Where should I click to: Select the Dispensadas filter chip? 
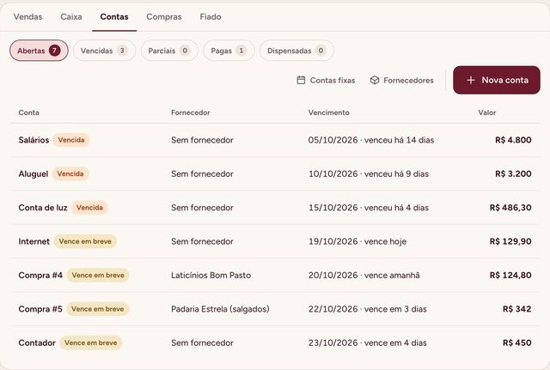(x=296, y=51)
